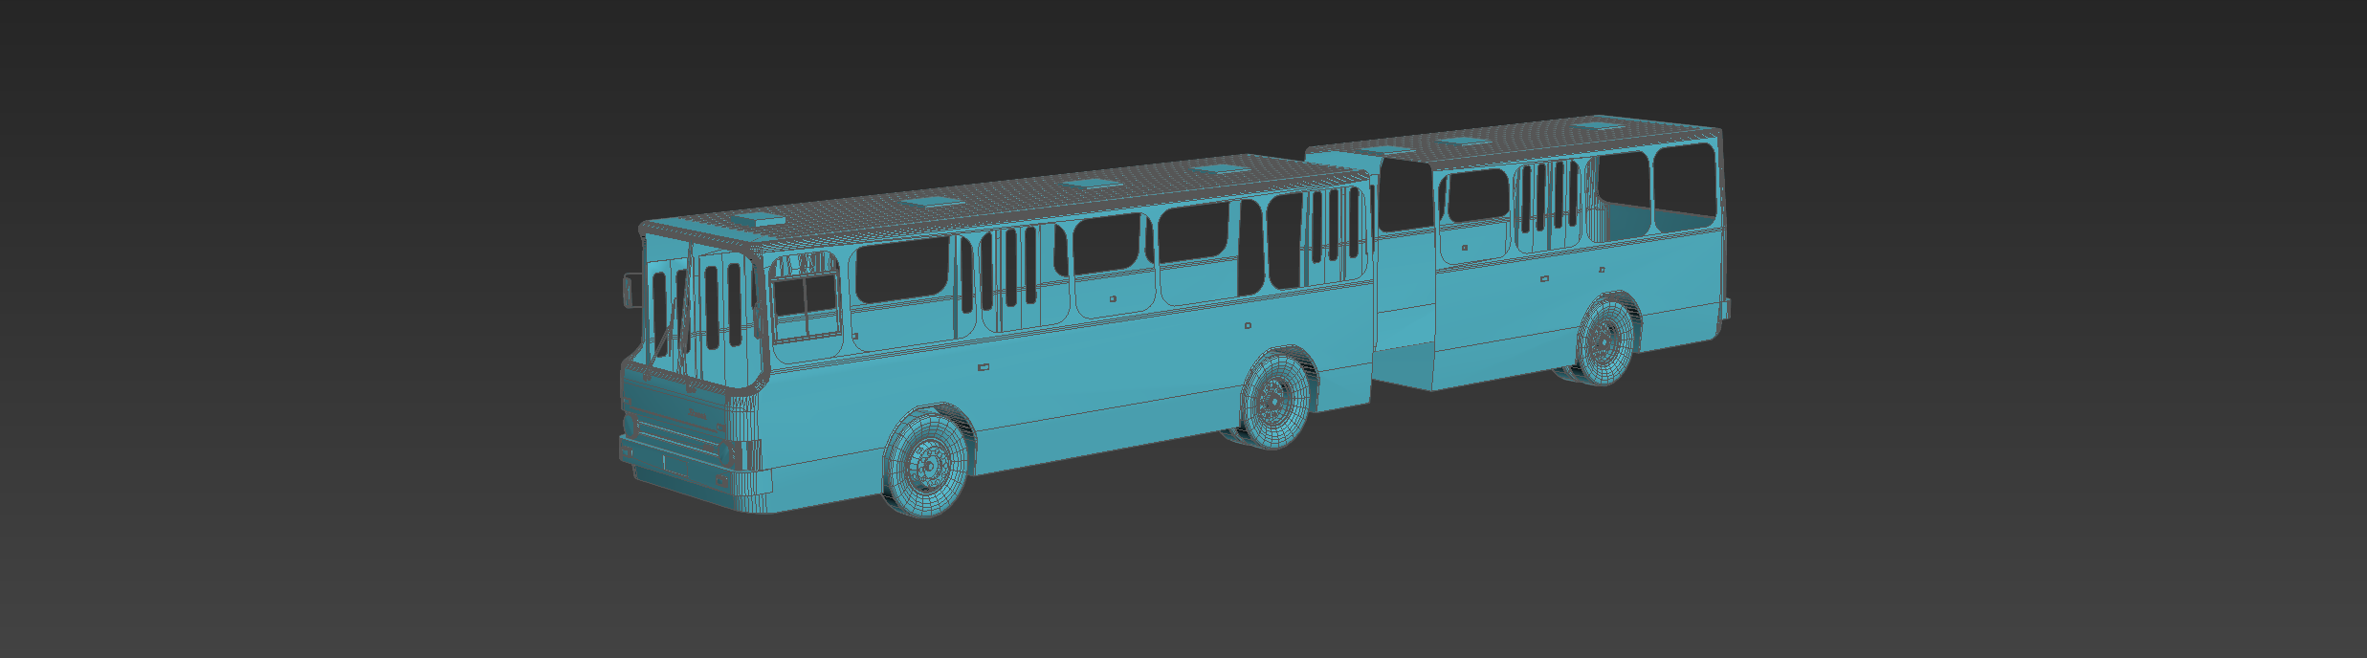Select the folding door on trailer section
The image size is (2367, 658).
(x=1550, y=208)
